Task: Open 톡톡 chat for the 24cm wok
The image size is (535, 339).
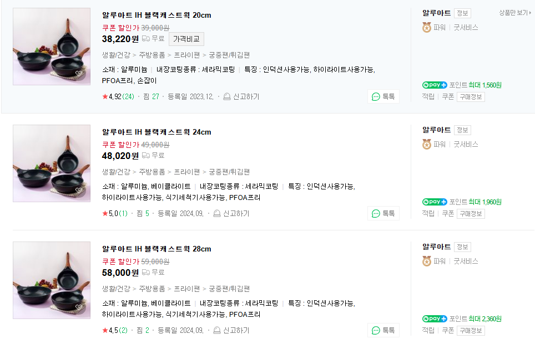Action: point(383,214)
